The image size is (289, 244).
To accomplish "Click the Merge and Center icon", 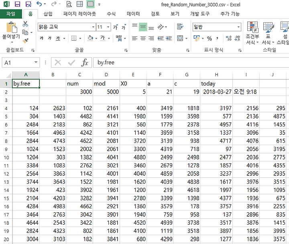I will coord(180,39).
